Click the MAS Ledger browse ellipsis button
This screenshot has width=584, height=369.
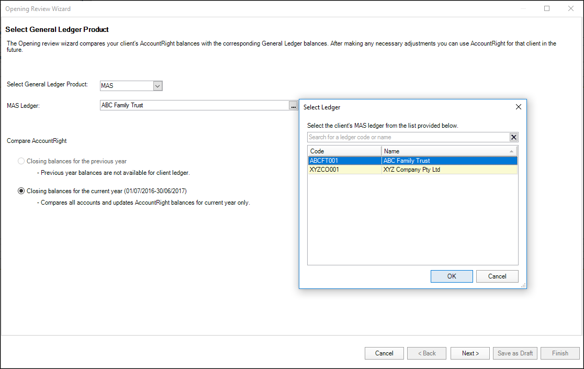pos(293,105)
